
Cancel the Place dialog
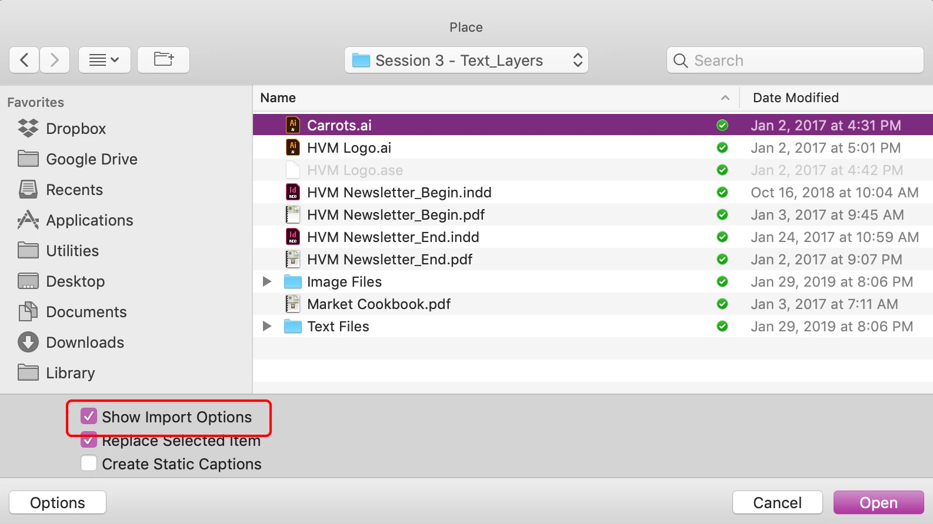pyautogui.click(x=777, y=503)
